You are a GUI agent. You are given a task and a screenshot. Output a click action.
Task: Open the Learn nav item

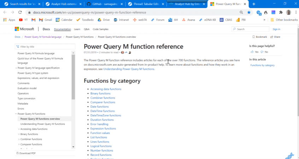[77, 29]
